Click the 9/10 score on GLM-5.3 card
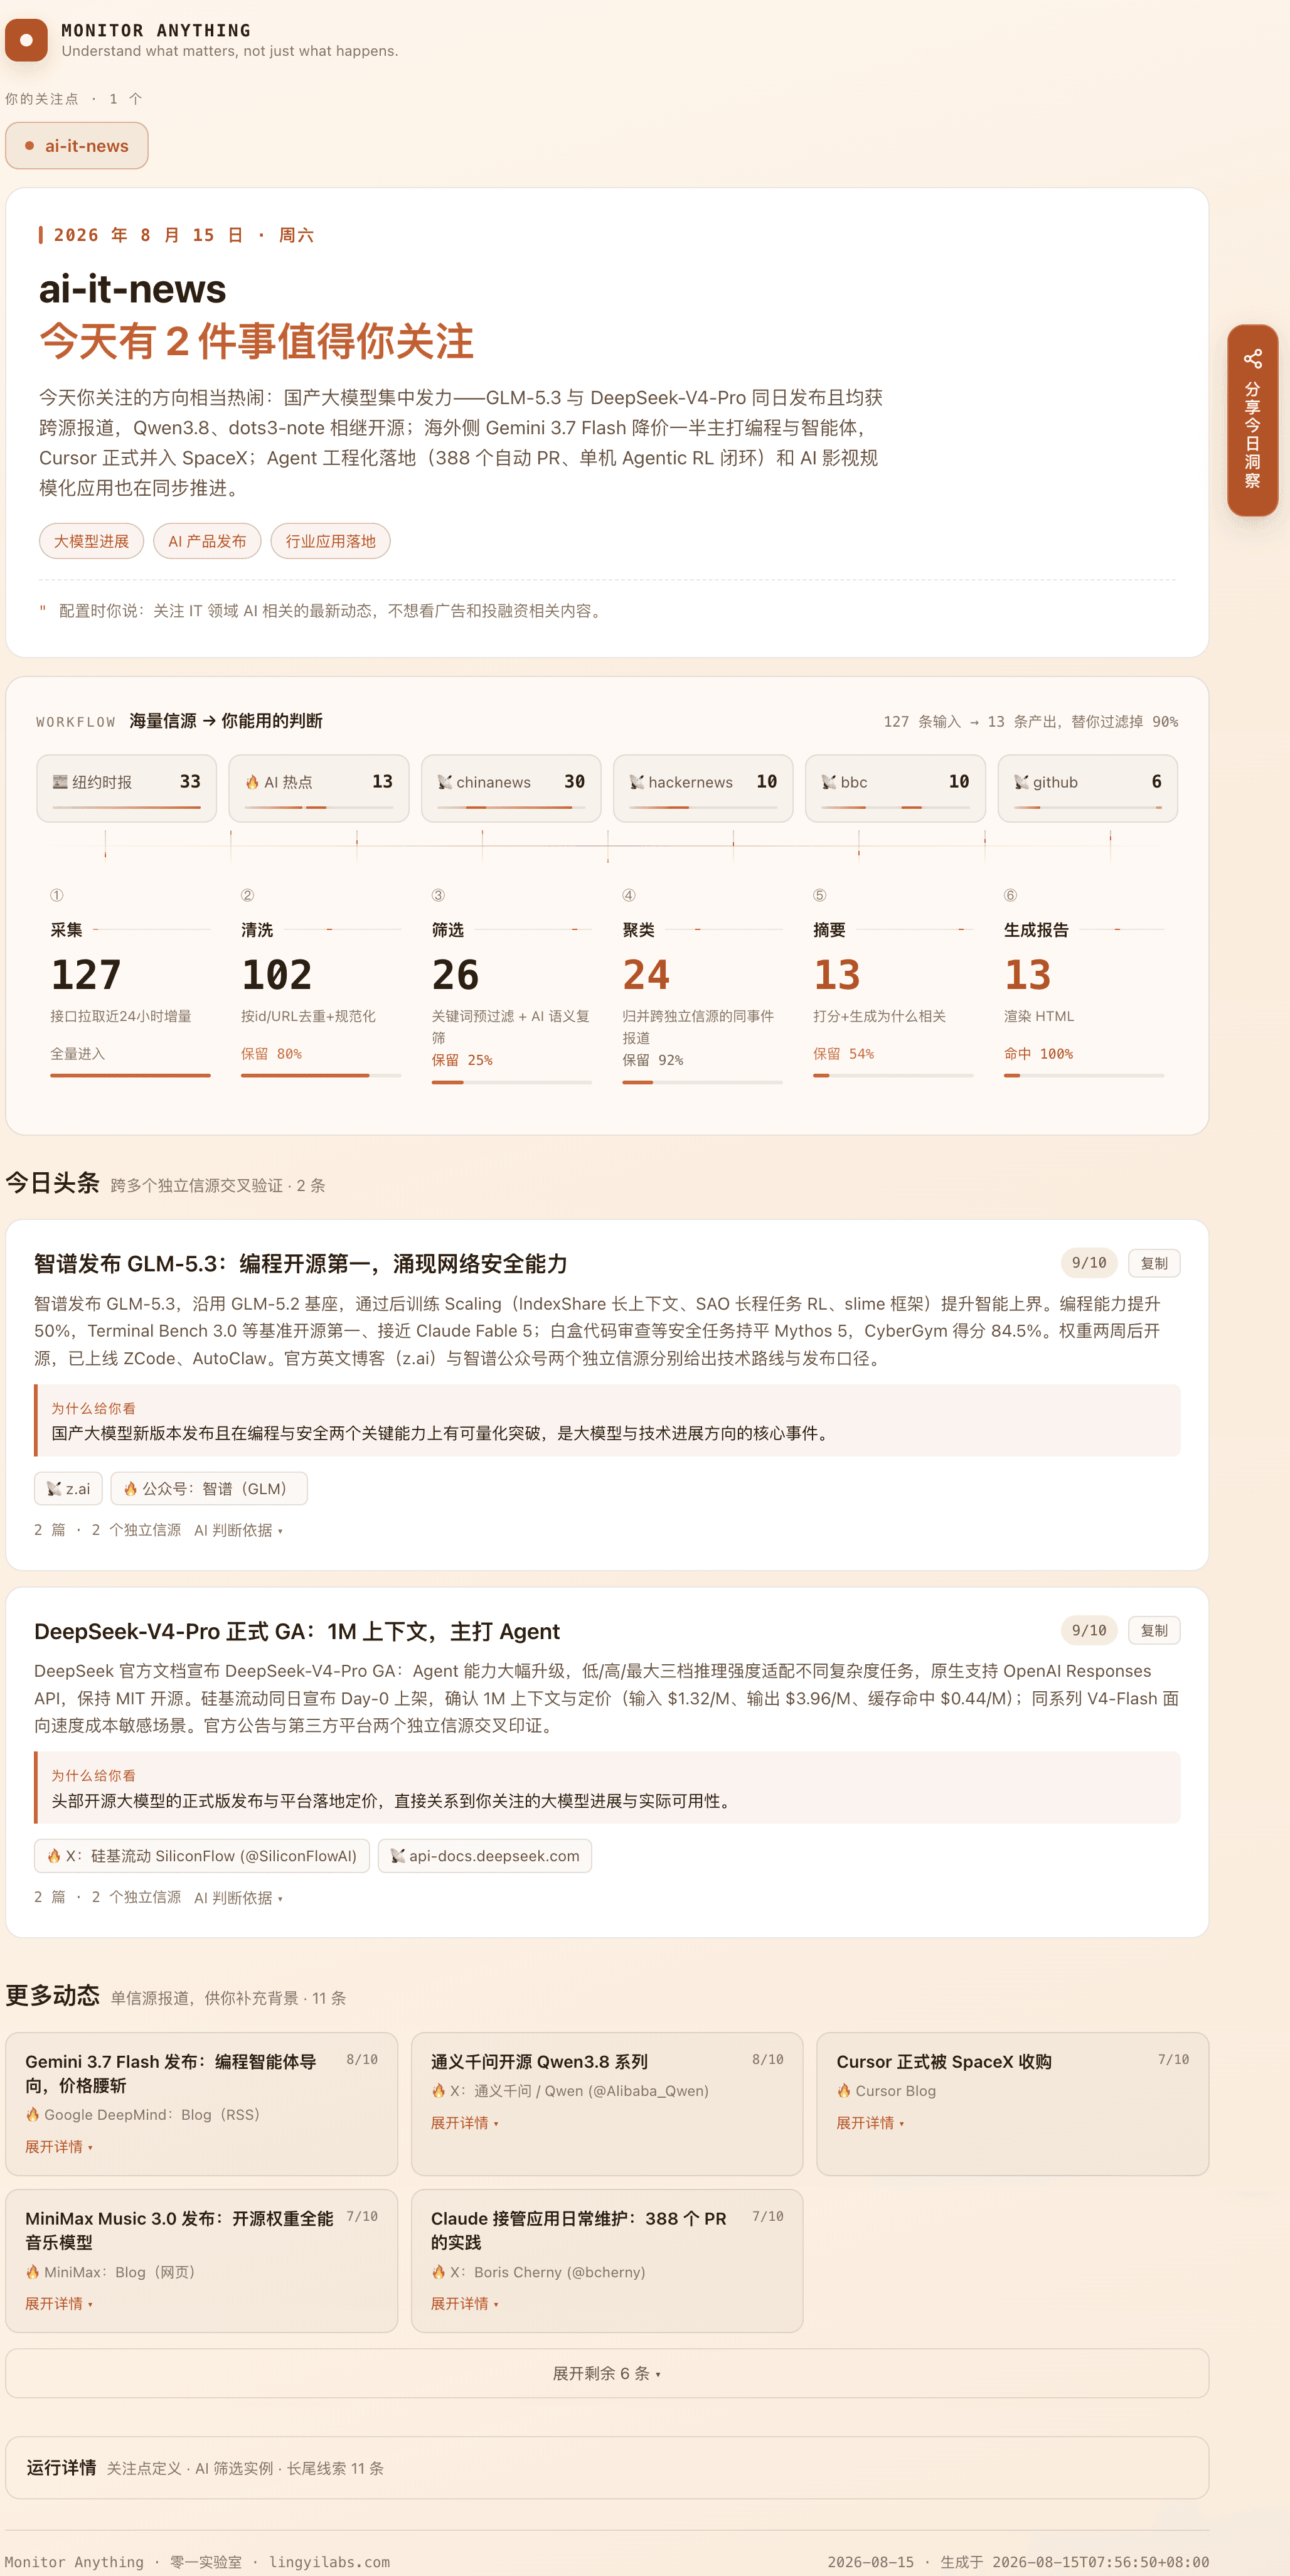1290x2576 pixels. click(x=1089, y=1263)
